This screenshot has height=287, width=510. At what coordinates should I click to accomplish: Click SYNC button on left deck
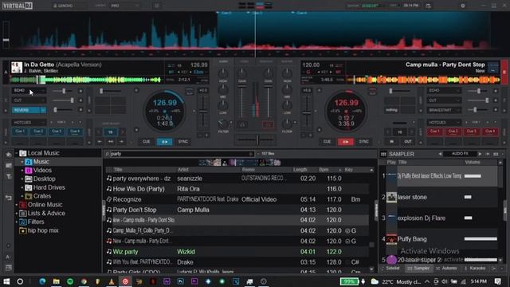(x=182, y=142)
